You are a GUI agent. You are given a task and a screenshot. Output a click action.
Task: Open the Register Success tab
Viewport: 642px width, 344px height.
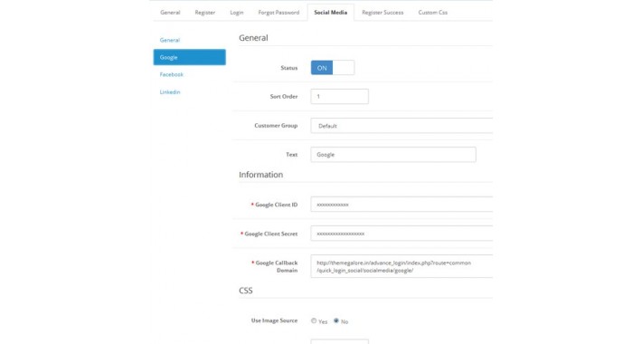pyautogui.click(x=382, y=13)
